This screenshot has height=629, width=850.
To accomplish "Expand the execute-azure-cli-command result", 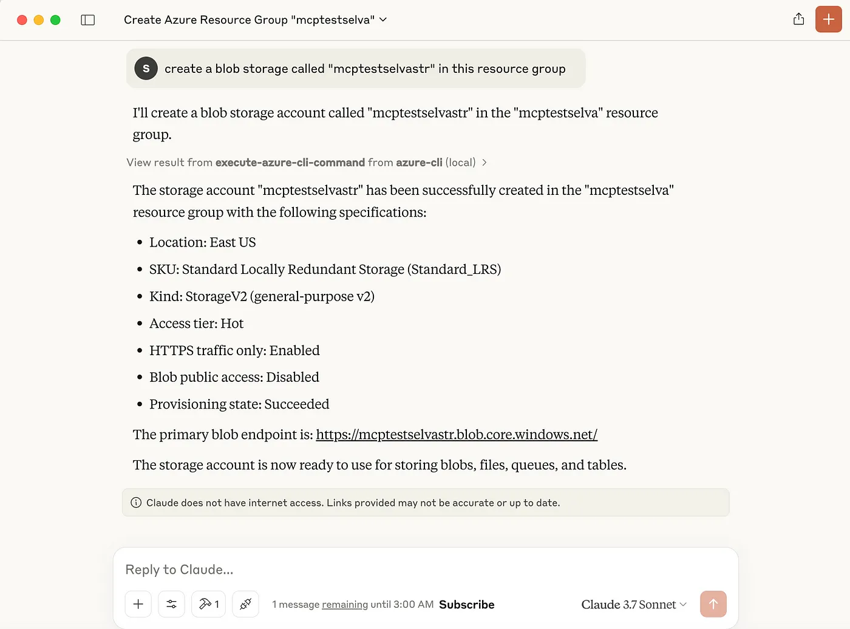I will [x=307, y=163].
